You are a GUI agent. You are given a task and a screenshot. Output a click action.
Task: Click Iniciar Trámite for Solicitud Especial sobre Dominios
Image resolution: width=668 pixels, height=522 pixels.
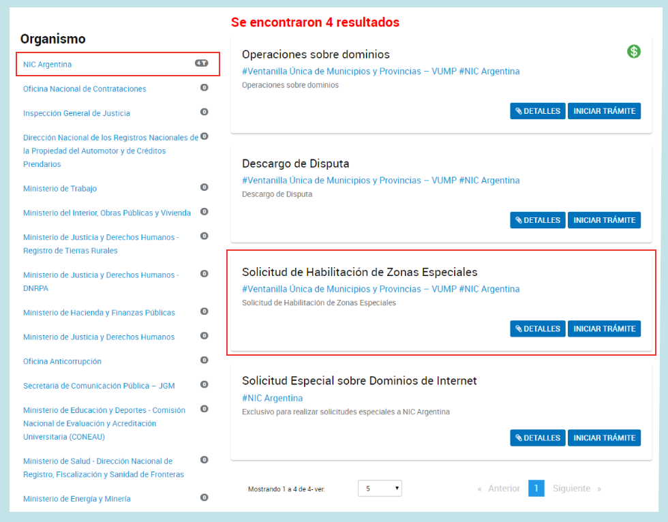[604, 437]
